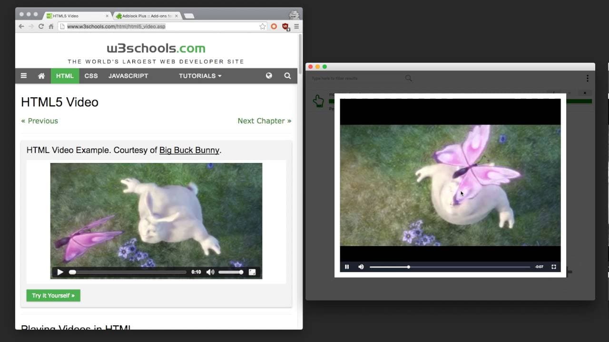Open the w3schools search icon
The height and width of the screenshot is (342, 609).
287,76
